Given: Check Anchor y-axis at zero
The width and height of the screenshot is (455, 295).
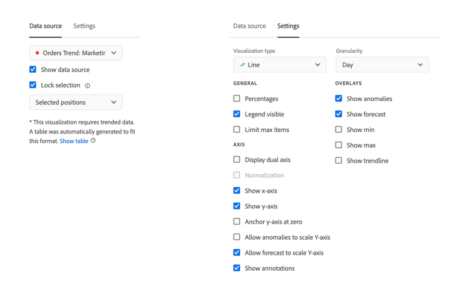Looking at the screenshot, I should coord(237,222).
